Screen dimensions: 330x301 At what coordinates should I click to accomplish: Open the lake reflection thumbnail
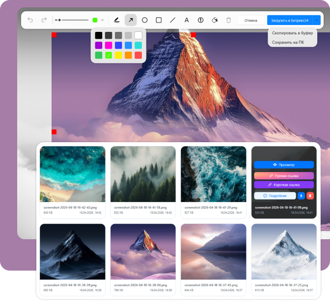214,251
